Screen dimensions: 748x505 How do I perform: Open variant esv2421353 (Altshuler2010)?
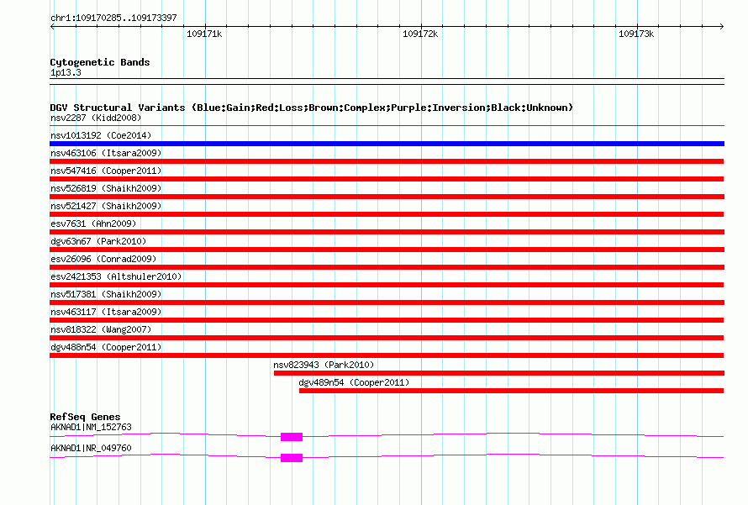pyautogui.click(x=116, y=276)
